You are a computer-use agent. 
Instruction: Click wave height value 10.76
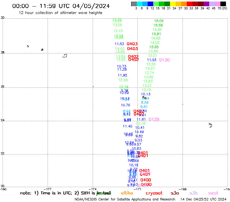pos(126,105)
